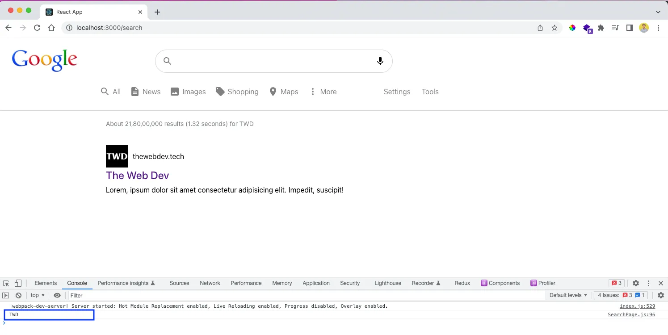Clear the console with the ban icon
Viewport: 668px width, 335px height.
pos(18,295)
